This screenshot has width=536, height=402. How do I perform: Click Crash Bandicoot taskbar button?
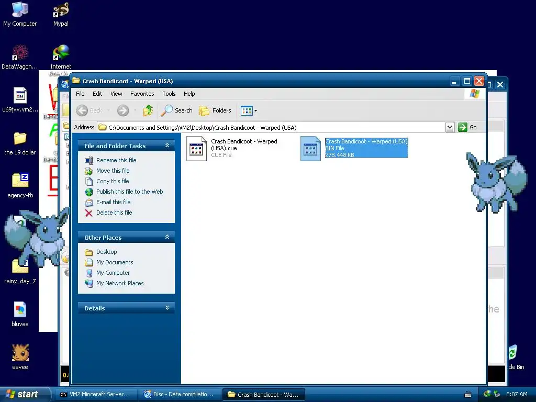click(x=264, y=395)
